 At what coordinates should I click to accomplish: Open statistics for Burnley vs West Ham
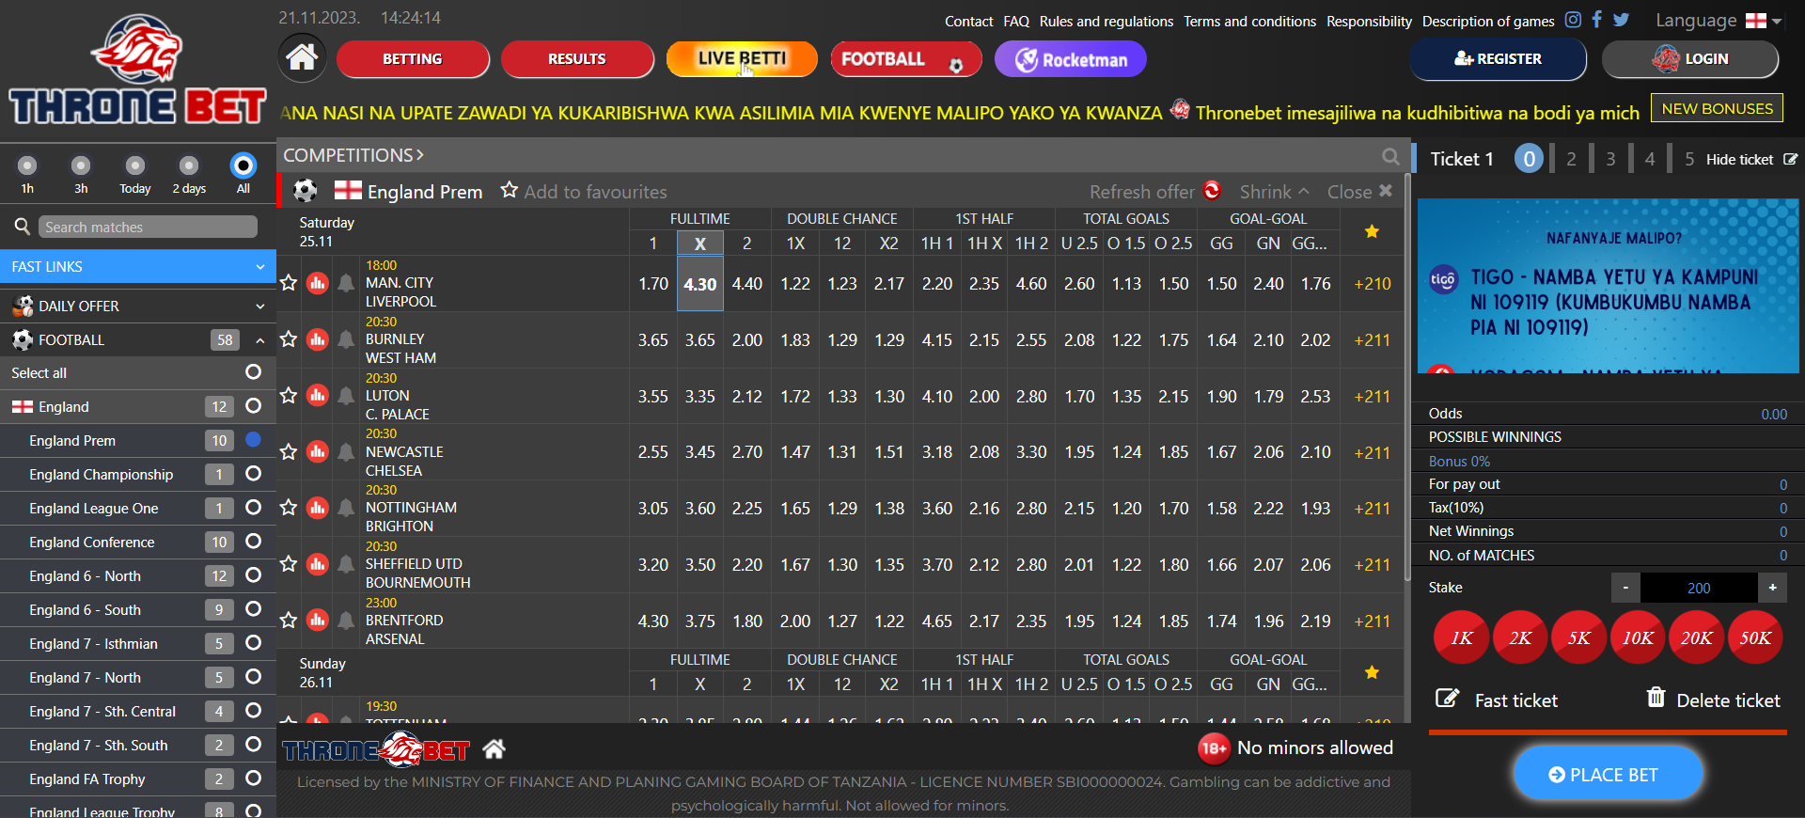point(318,339)
